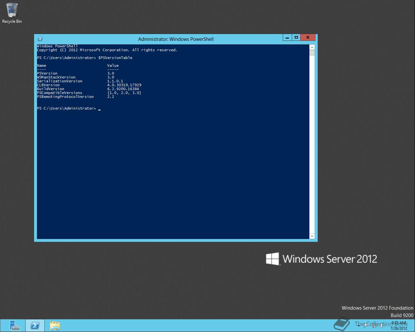Image resolution: width=415 pixels, height=332 pixels.
Task: Open the network status tray icon
Action: 374,326
